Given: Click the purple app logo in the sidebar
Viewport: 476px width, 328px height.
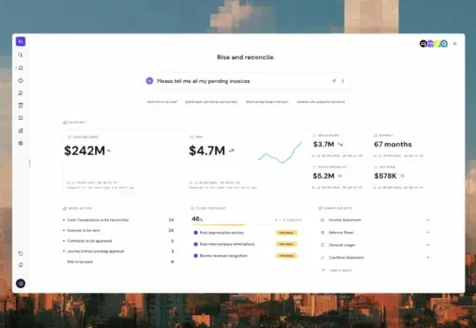Looking at the screenshot, I should [20, 41].
